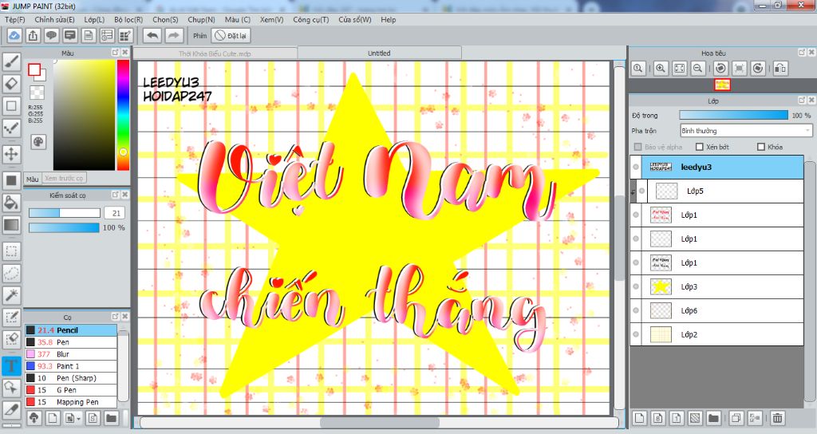Adjust the layer Độ trong opacity slider
This screenshot has height=434, width=817.
(734, 115)
